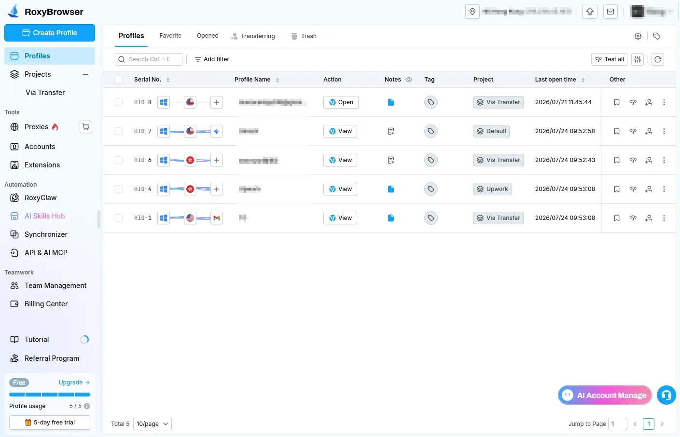Sort by Profile Name column
Viewport: 680px width, 437px height.
278,80
